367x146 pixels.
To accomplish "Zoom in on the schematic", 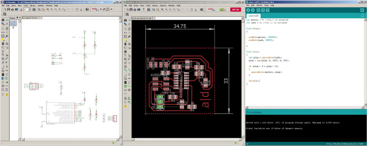I will (51, 10).
